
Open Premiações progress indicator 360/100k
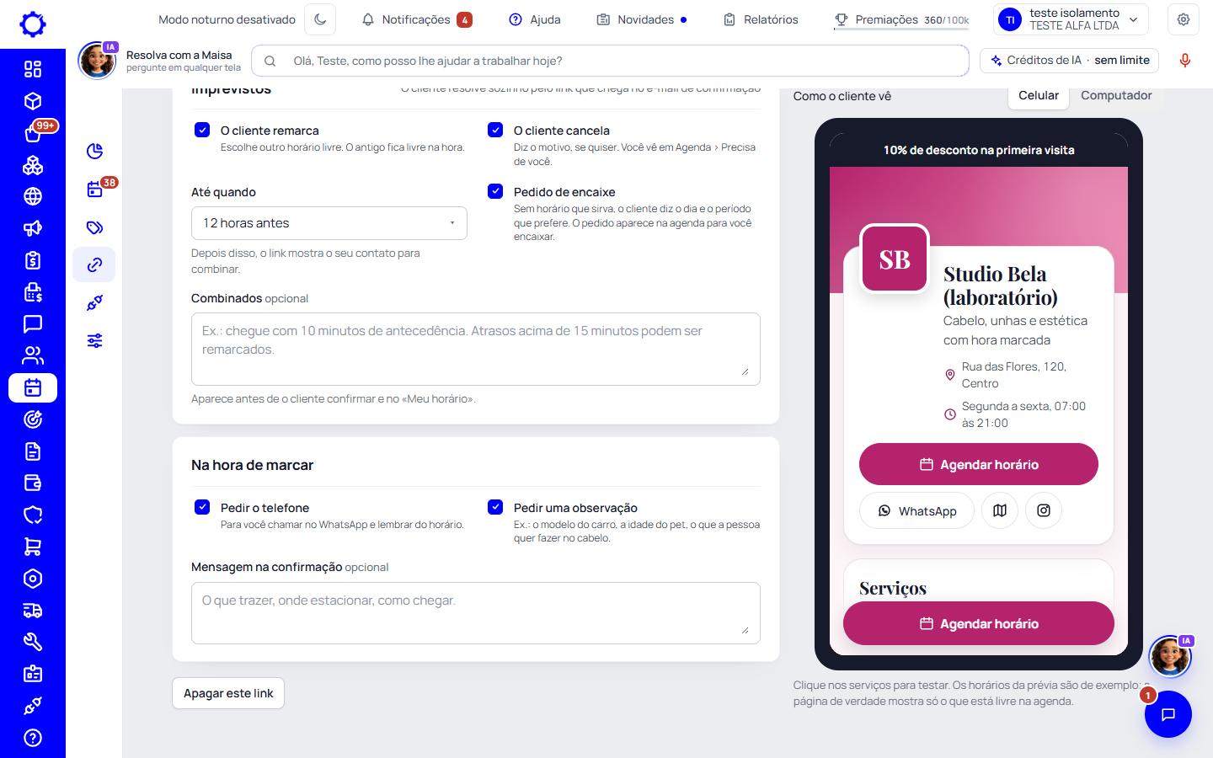[x=901, y=19]
